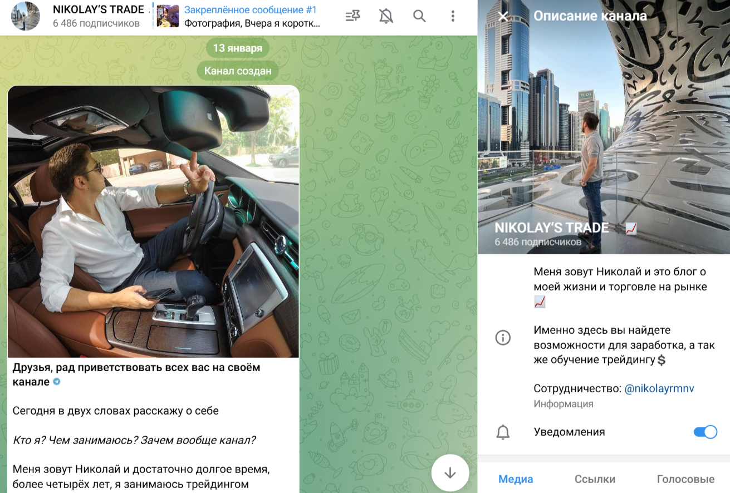View the channel cover photo in description panel
This screenshot has height=493, width=730.
(604, 127)
